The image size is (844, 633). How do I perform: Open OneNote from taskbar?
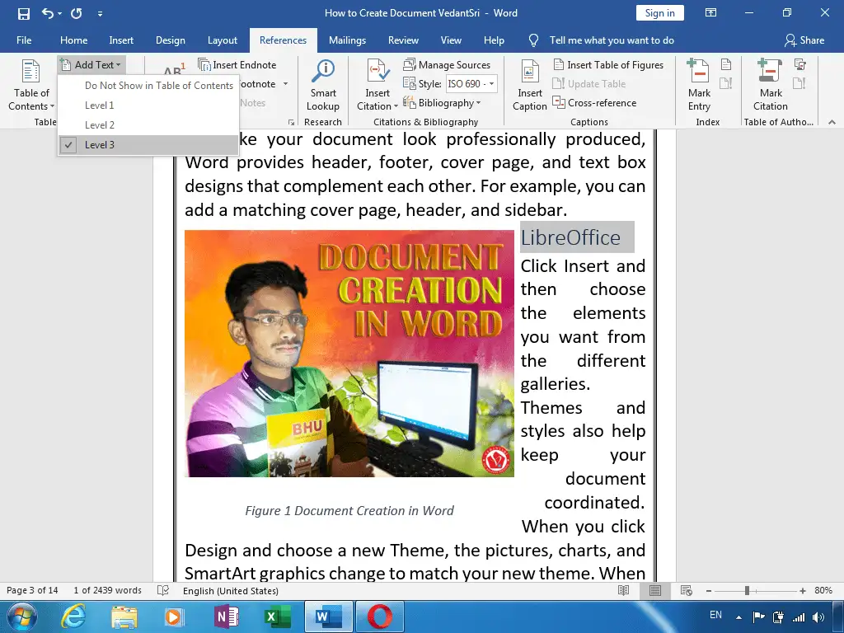pos(227,617)
